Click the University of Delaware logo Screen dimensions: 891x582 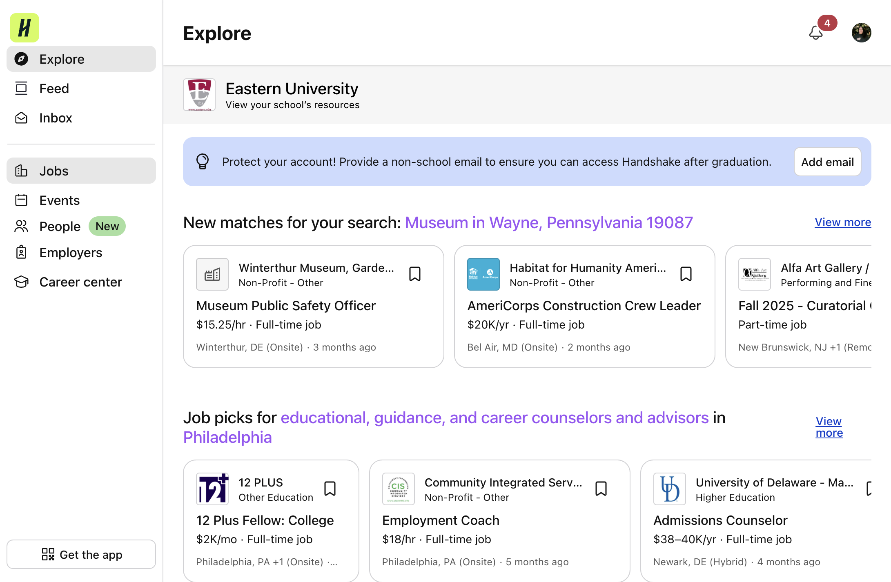click(x=670, y=489)
